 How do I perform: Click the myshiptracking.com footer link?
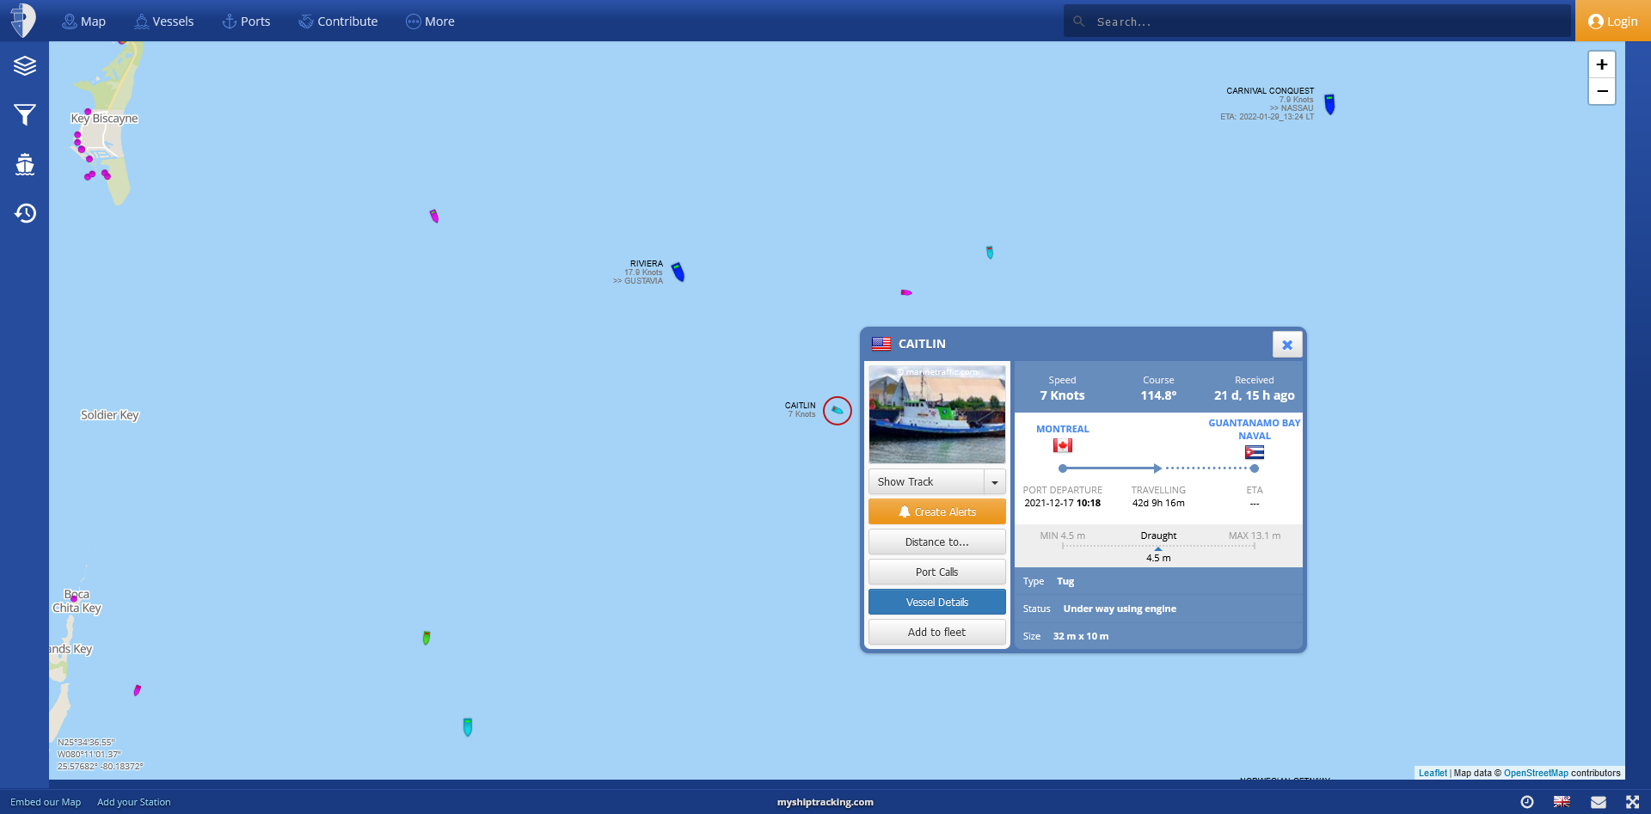click(x=825, y=802)
